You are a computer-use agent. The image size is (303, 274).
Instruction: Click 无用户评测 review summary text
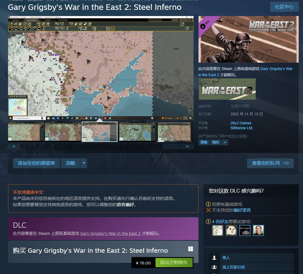(x=240, y=106)
